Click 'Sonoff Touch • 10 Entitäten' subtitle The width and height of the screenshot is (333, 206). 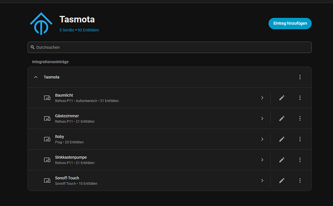click(76, 183)
